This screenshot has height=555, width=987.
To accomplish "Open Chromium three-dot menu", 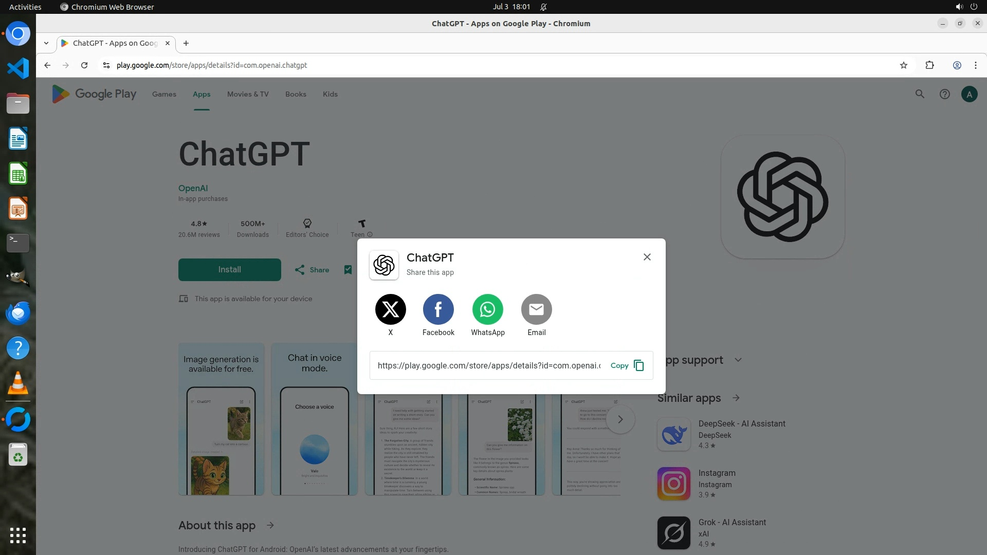I will pyautogui.click(x=975, y=65).
